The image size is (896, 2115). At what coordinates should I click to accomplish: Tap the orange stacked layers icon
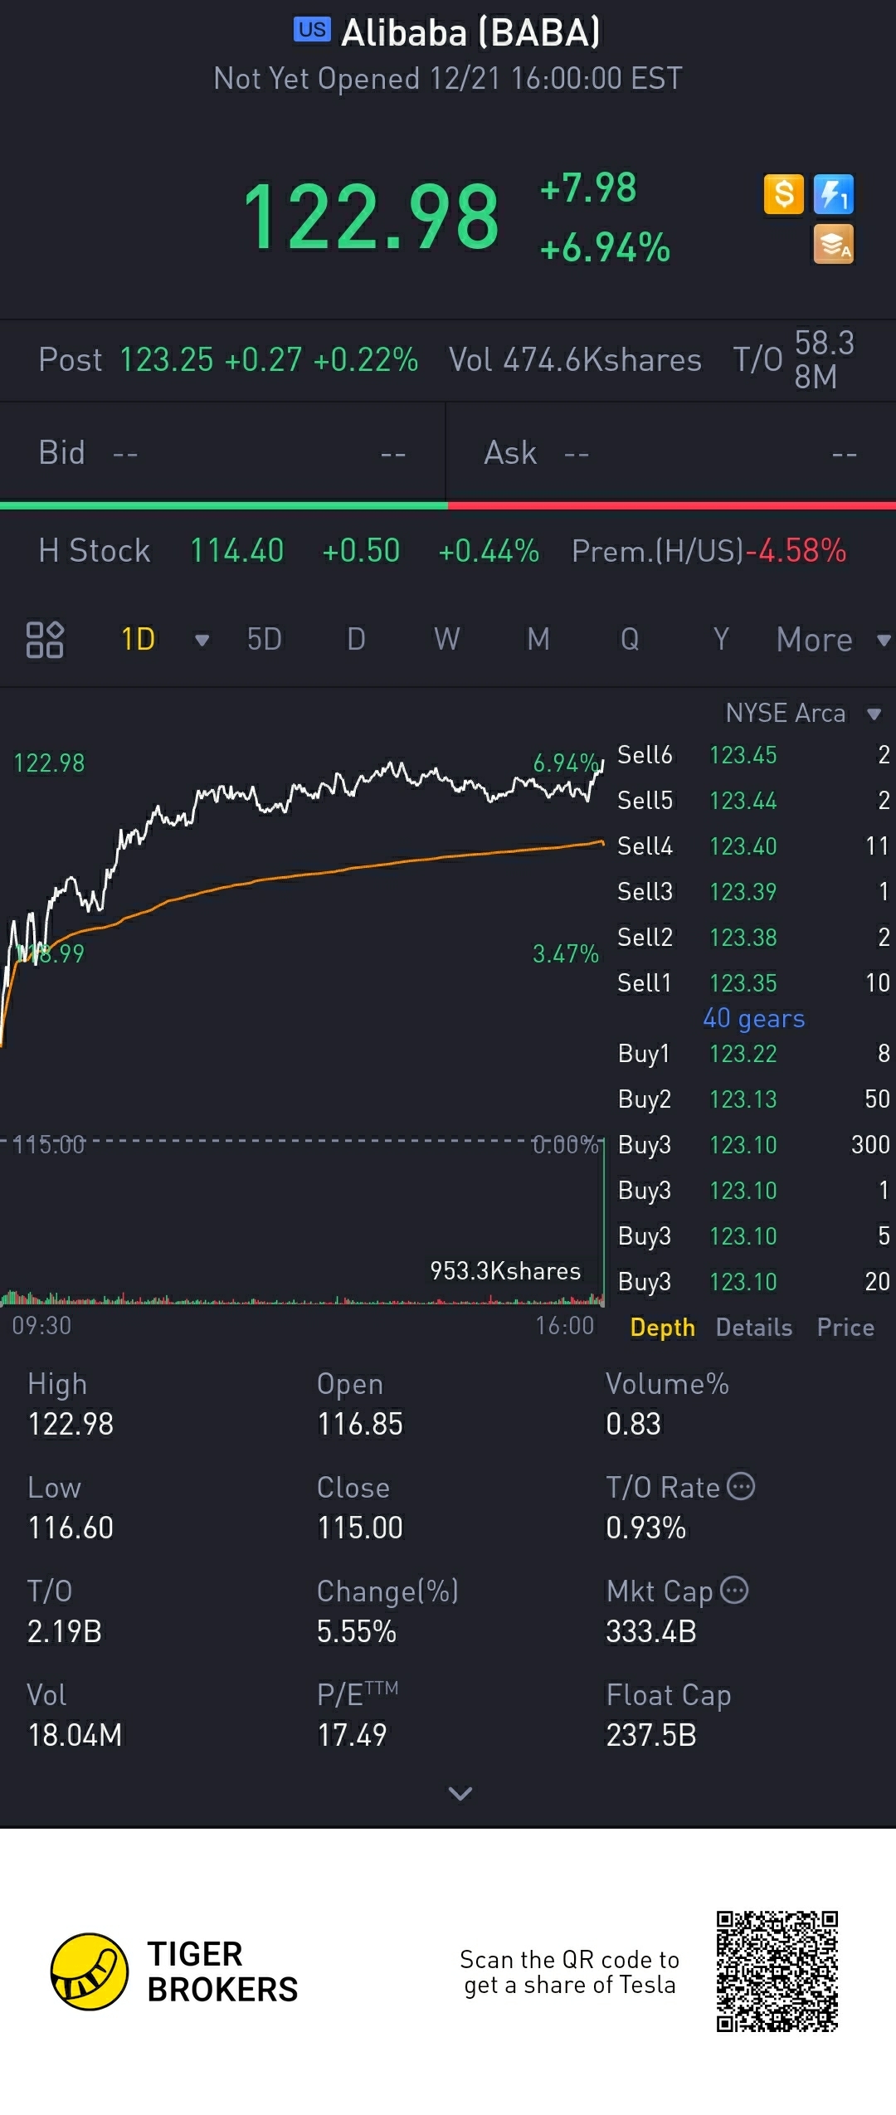pos(834,245)
